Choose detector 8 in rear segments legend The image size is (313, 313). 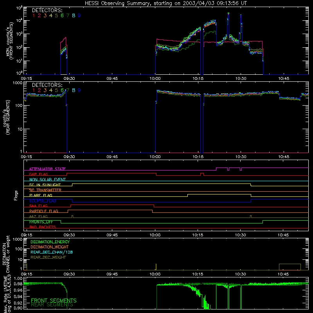74,90
